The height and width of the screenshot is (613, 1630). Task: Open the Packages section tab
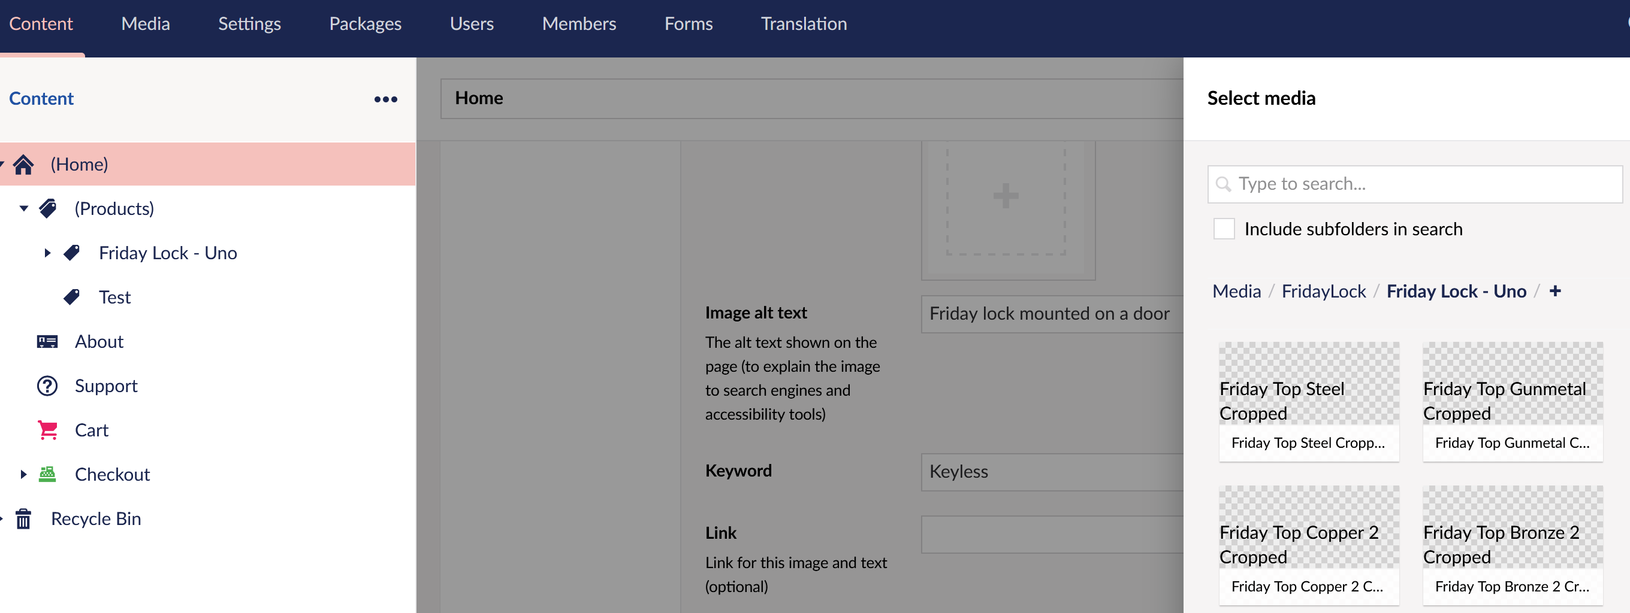tap(365, 24)
